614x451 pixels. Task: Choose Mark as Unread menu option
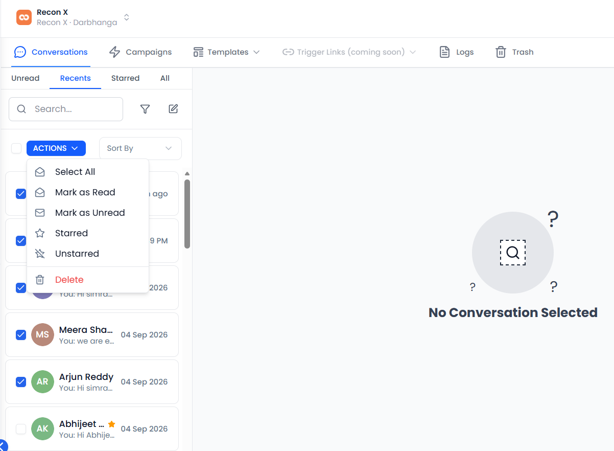coord(88,213)
